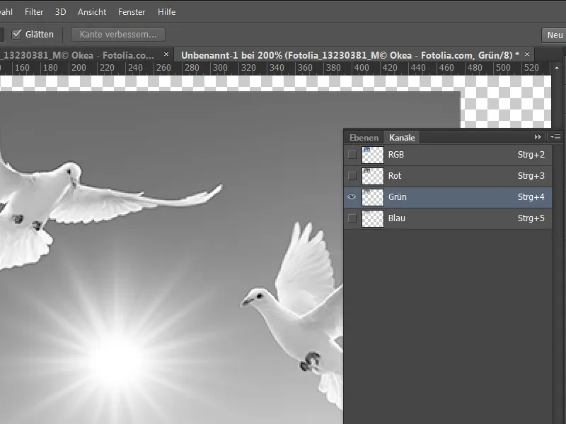Click the Strg+2 shortcut text

(531, 155)
